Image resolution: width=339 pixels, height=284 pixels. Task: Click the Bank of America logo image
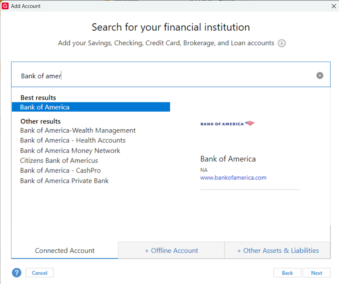[x=227, y=123]
